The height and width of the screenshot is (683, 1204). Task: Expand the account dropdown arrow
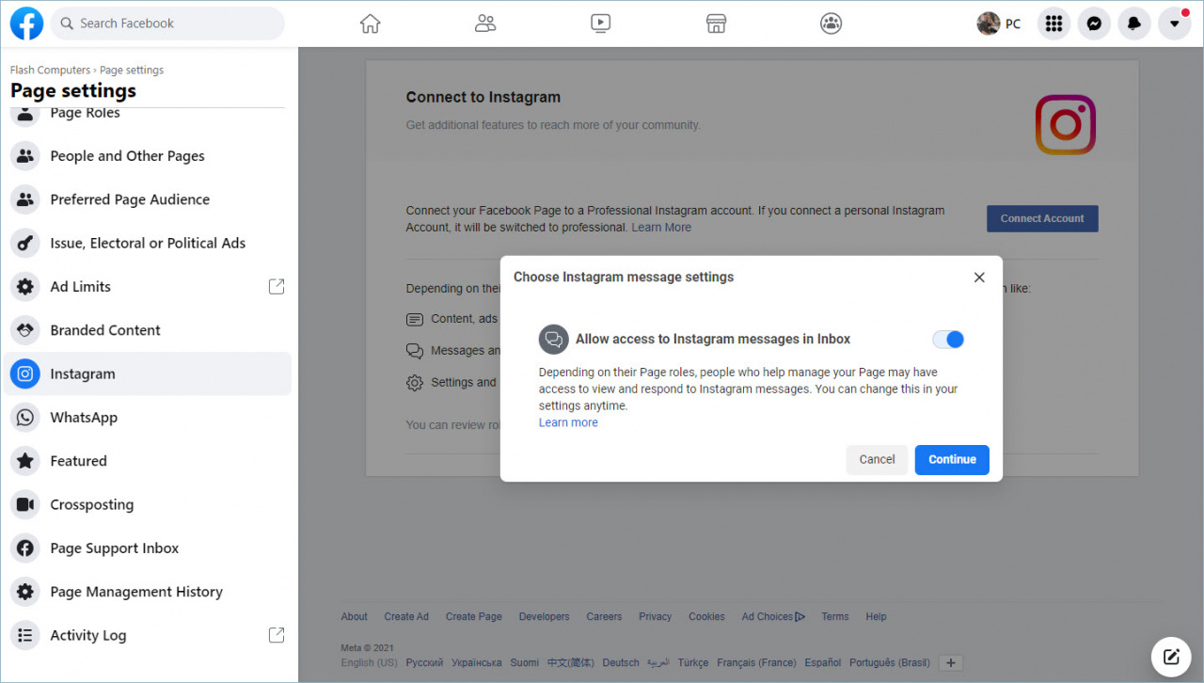1175,24
